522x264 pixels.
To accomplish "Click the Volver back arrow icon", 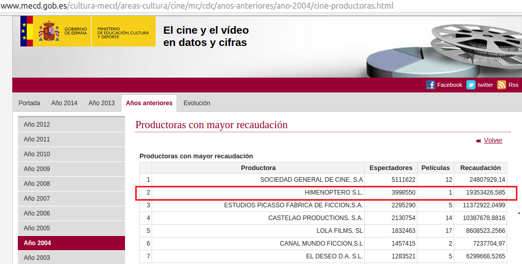I will [x=478, y=141].
